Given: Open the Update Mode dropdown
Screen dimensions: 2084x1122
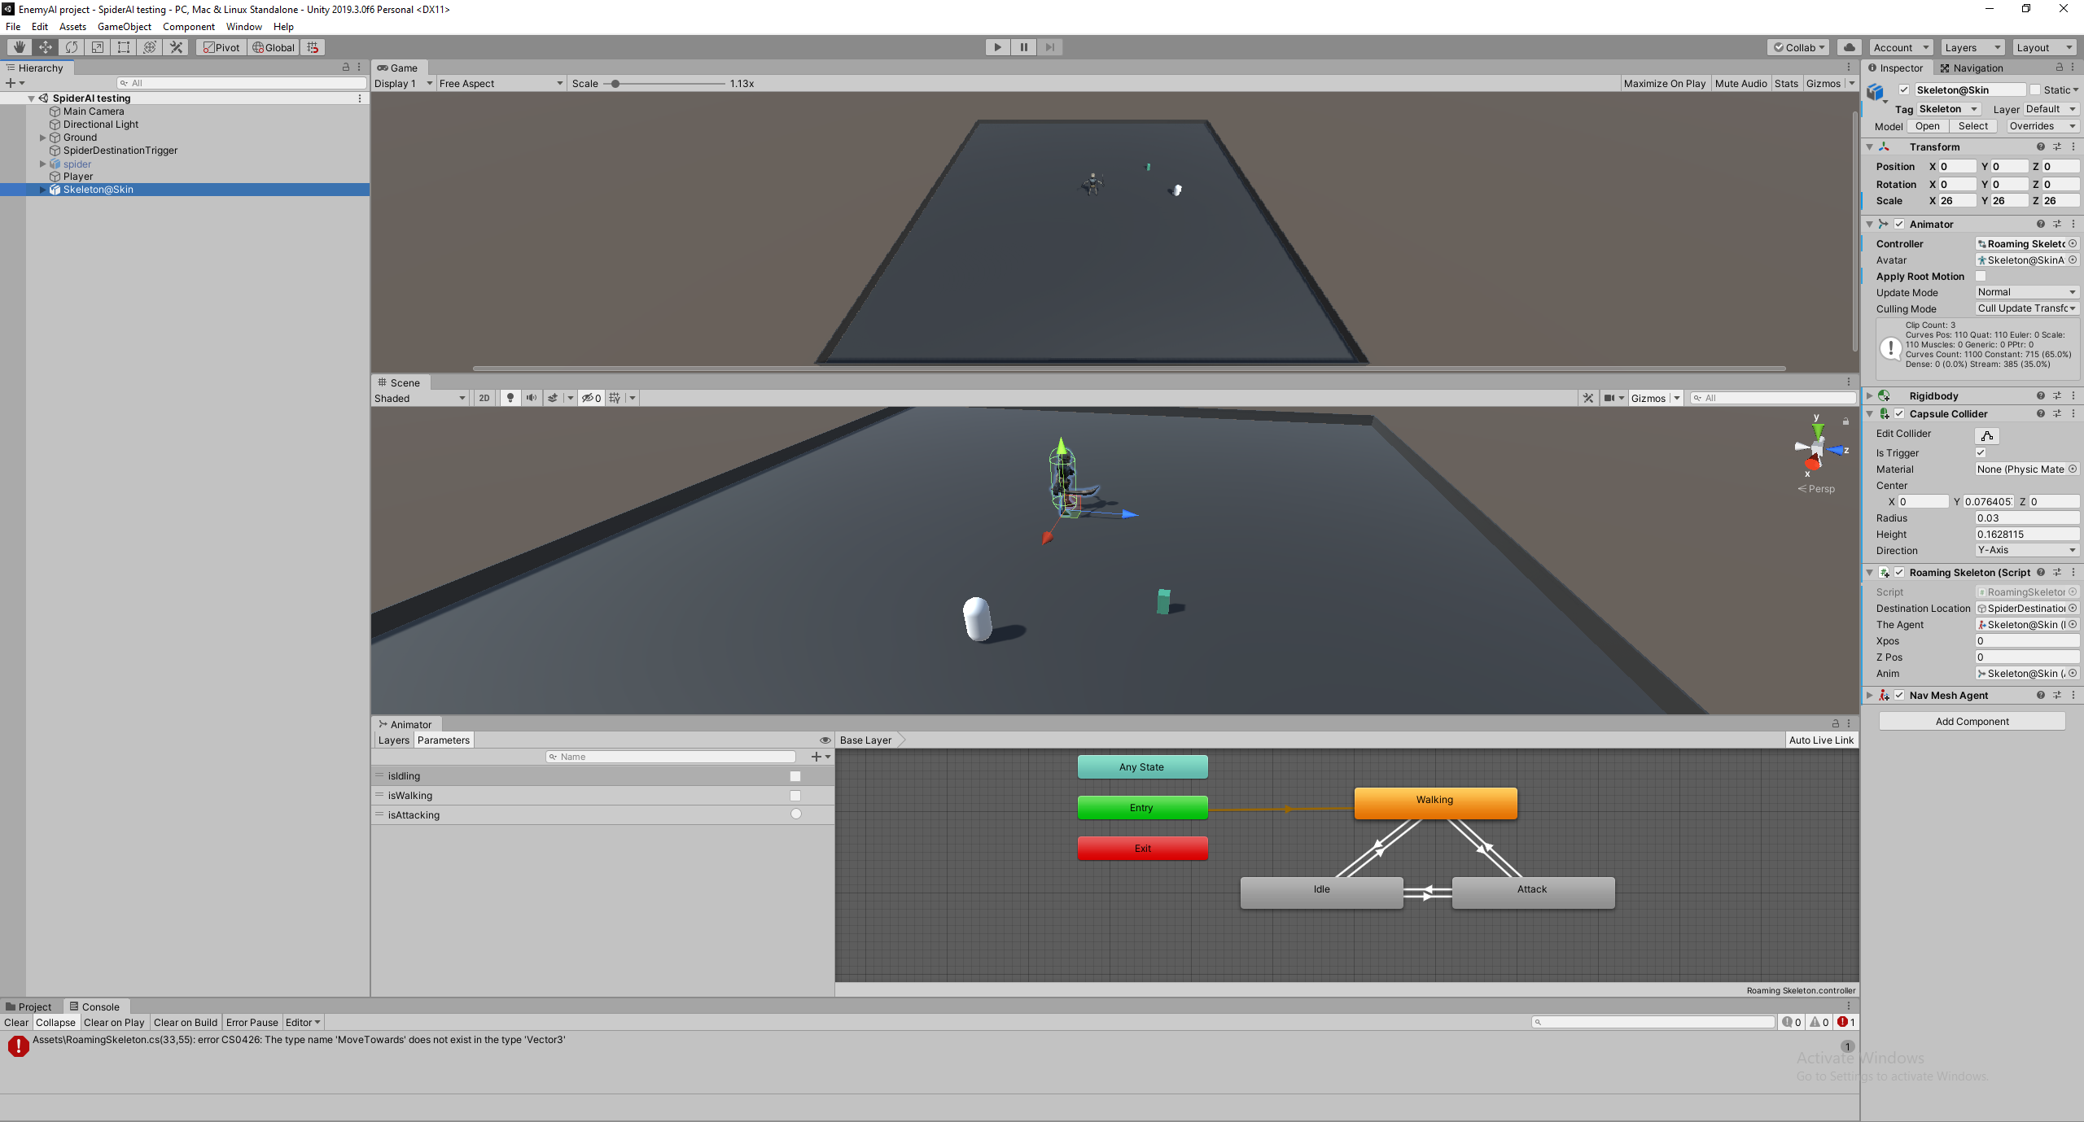Looking at the screenshot, I should [2026, 292].
